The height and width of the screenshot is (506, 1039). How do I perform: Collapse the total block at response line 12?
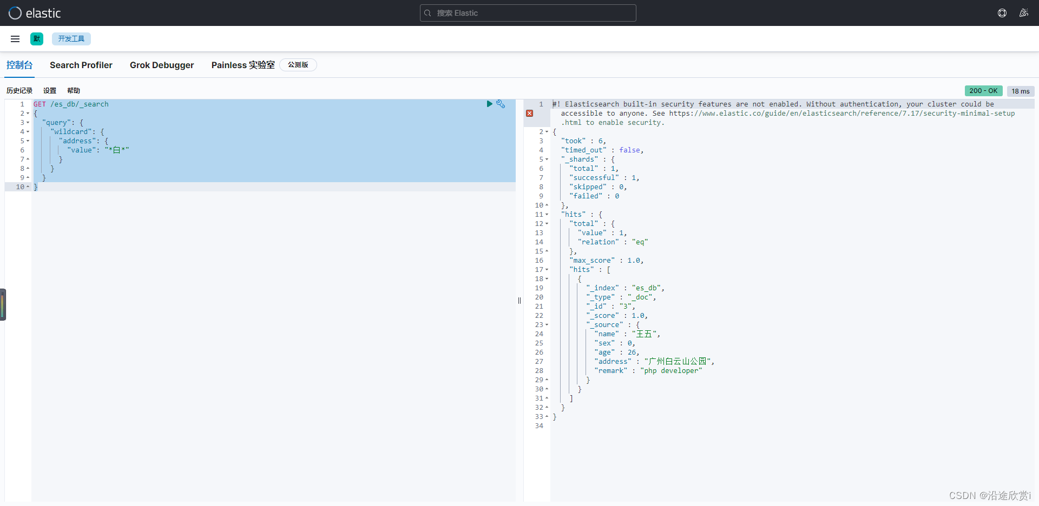[x=547, y=224]
